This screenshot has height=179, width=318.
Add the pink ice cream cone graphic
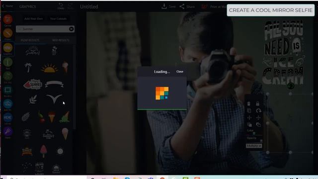click(65, 134)
